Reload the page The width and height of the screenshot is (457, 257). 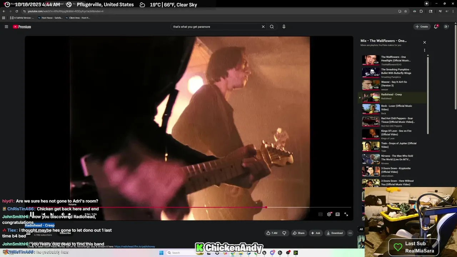coord(16,11)
